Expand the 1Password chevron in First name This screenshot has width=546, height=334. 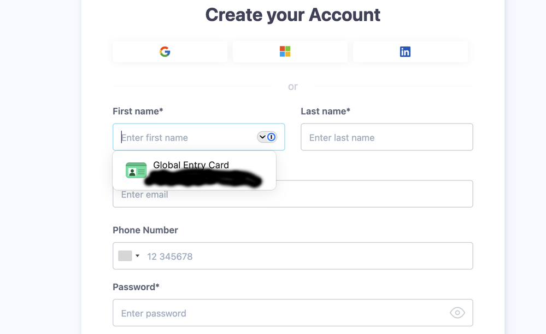(x=262, y=137)
